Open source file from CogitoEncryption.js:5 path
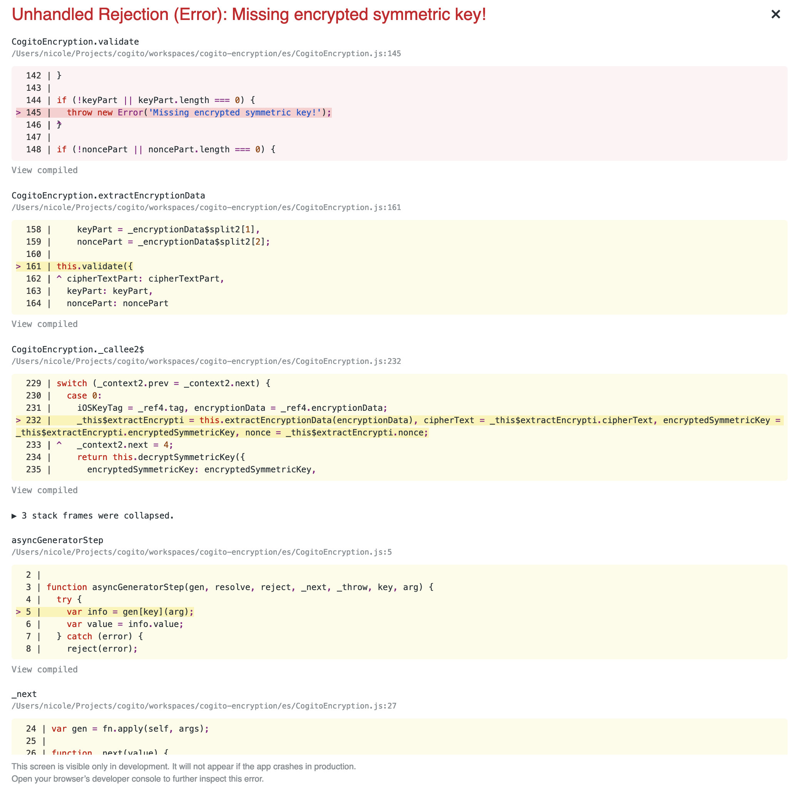The height and width of the screenshot is (787, 793). (x=201, y=552)
